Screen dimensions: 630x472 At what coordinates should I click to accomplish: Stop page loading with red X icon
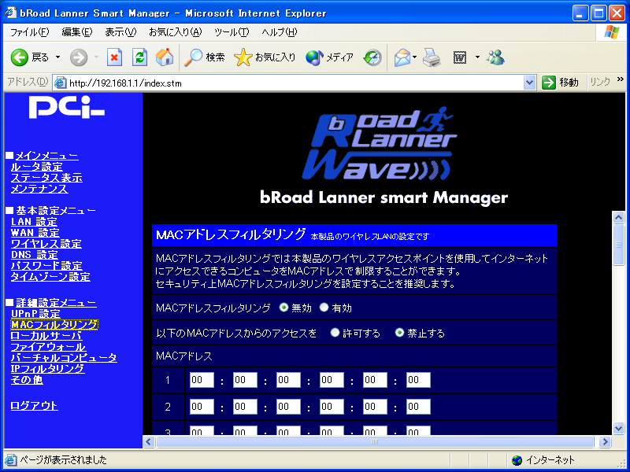pos(114,57)
